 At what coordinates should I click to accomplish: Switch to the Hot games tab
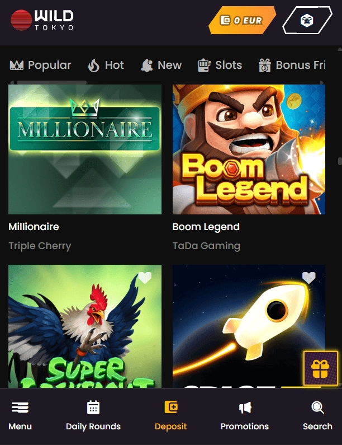click(106, 65)
